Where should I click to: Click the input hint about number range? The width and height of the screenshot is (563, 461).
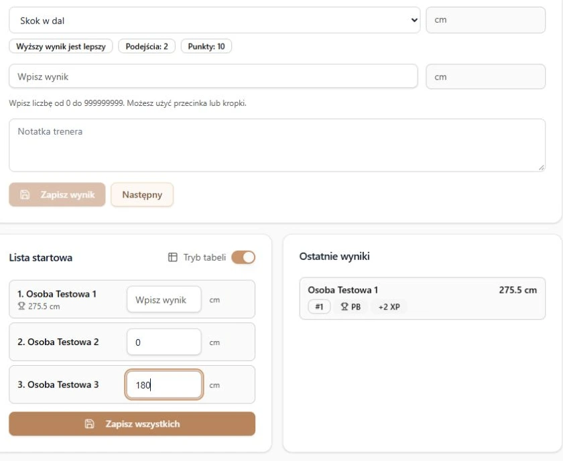(x=128, y=103)
